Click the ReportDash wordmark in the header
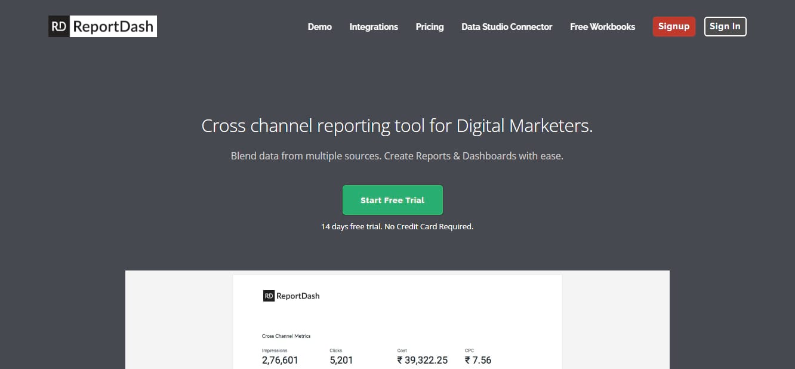 112,26
